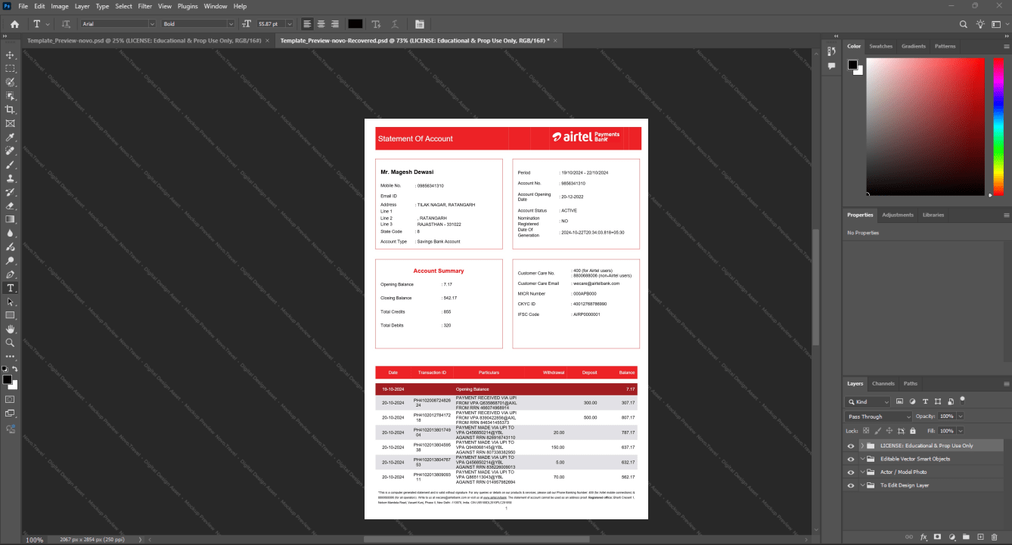Hide the LICENSE: Educational & Prop Use Only group

[x=851, y=446]
